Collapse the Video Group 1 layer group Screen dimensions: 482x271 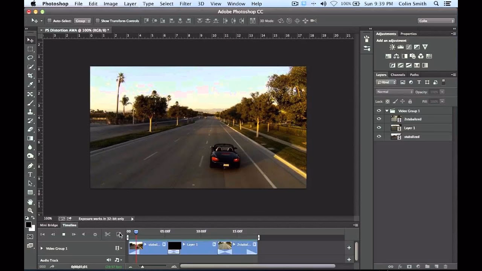[x=386, y=111]
